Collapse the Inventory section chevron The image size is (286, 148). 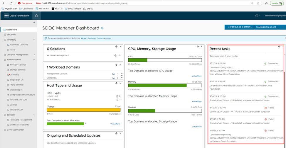[x=34, y=40]
